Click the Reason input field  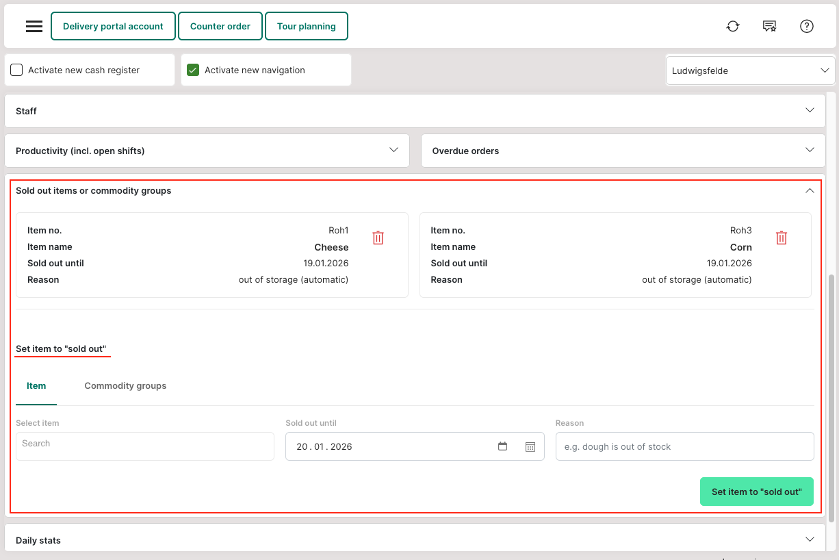click(x=684, y=446)
